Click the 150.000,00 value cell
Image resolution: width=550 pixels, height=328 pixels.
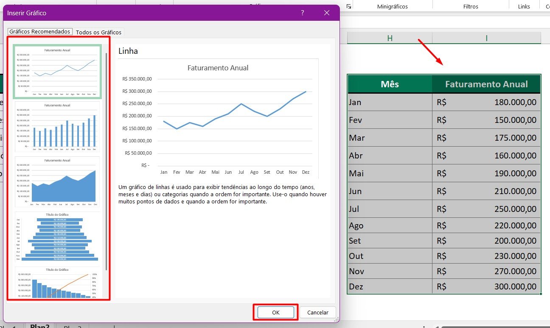pyautogui.click(x=486, y=120)
